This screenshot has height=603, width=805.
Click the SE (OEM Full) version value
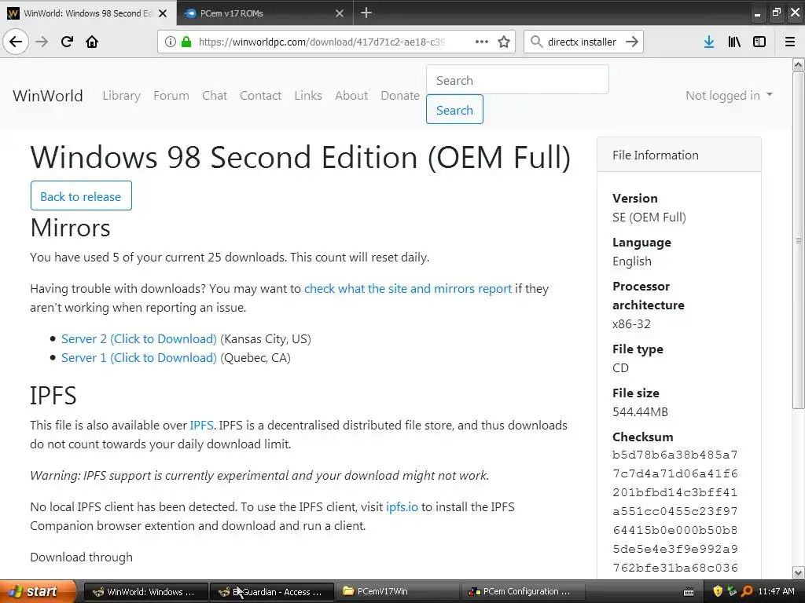click(649, 217)
